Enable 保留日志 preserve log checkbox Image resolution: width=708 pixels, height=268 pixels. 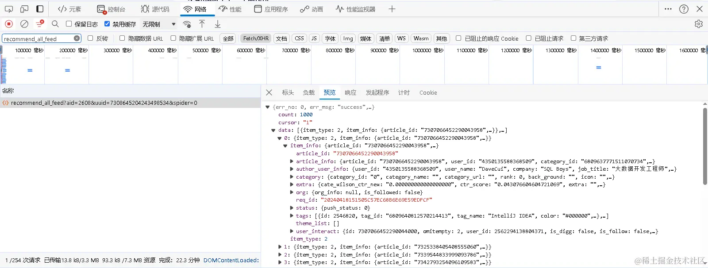69,24
